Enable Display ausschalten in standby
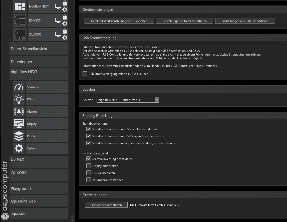The height and width of the screenshot is (222, 287). (x=89, y=166)
